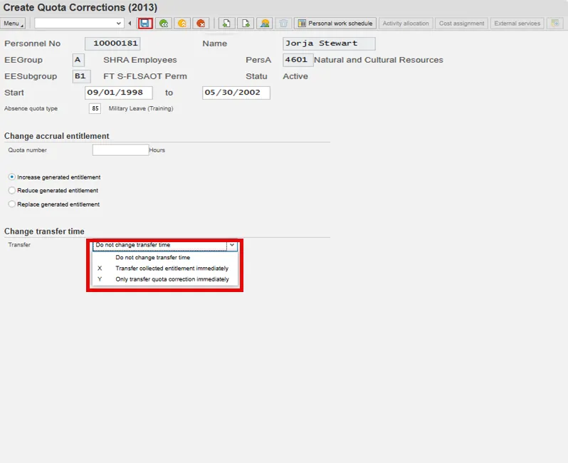Click EEGroup field A
Screen dimensions: 568x463
(x=78, y=60)
